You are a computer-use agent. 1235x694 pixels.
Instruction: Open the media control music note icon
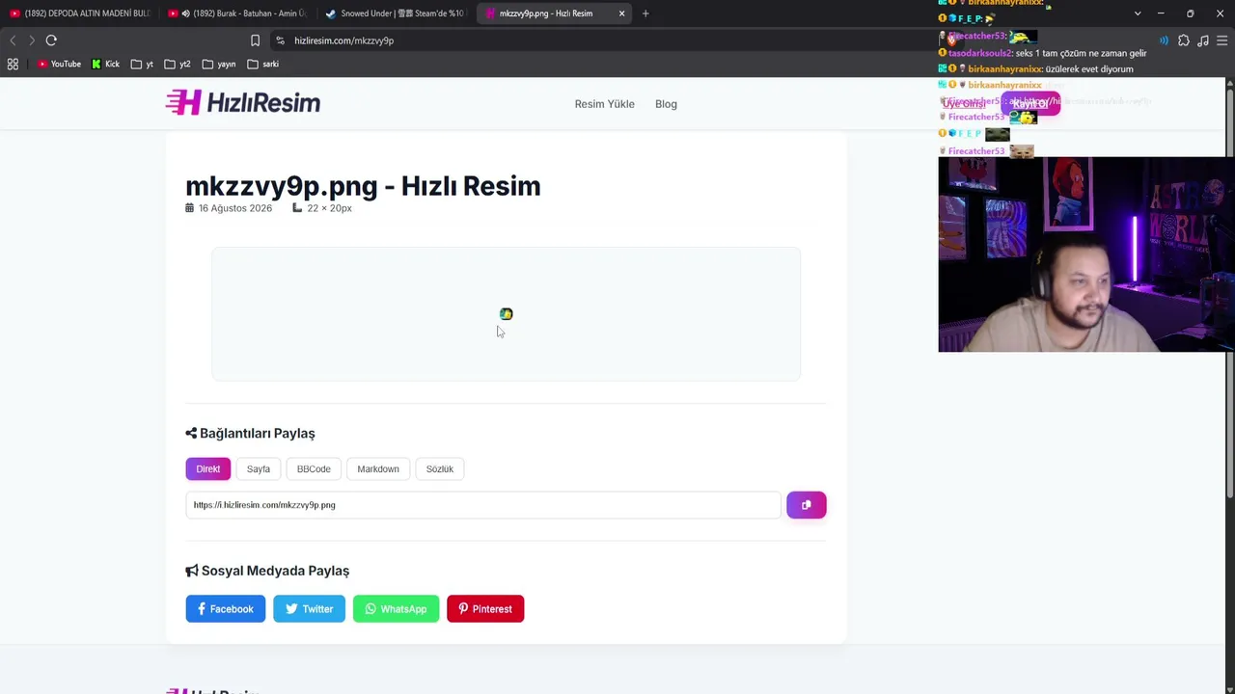[1203, 40]
